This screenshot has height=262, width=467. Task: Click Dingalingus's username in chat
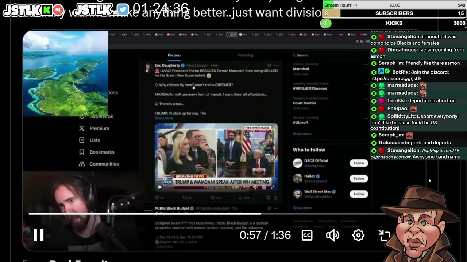(402, 50)
